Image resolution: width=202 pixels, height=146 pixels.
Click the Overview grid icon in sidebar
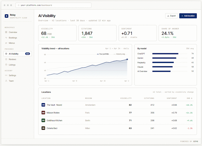[6, 32]
